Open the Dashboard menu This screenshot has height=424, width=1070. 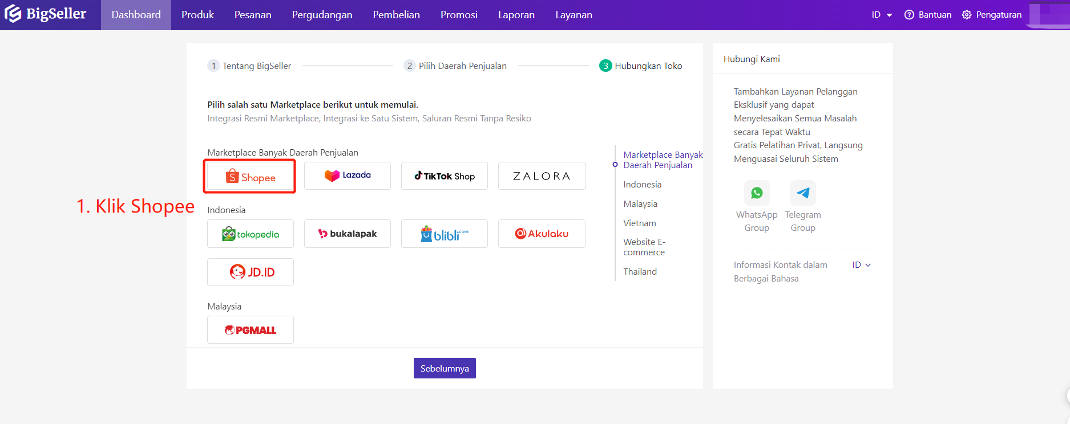click(x=136, y=15)
